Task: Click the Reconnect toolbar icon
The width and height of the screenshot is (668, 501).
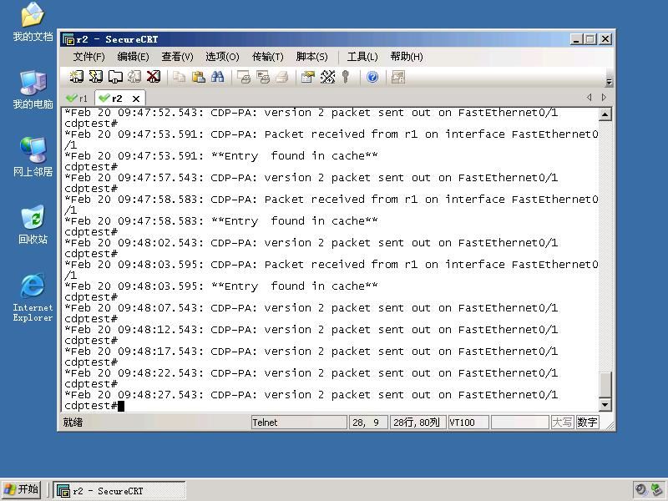Action: [134, 77]
